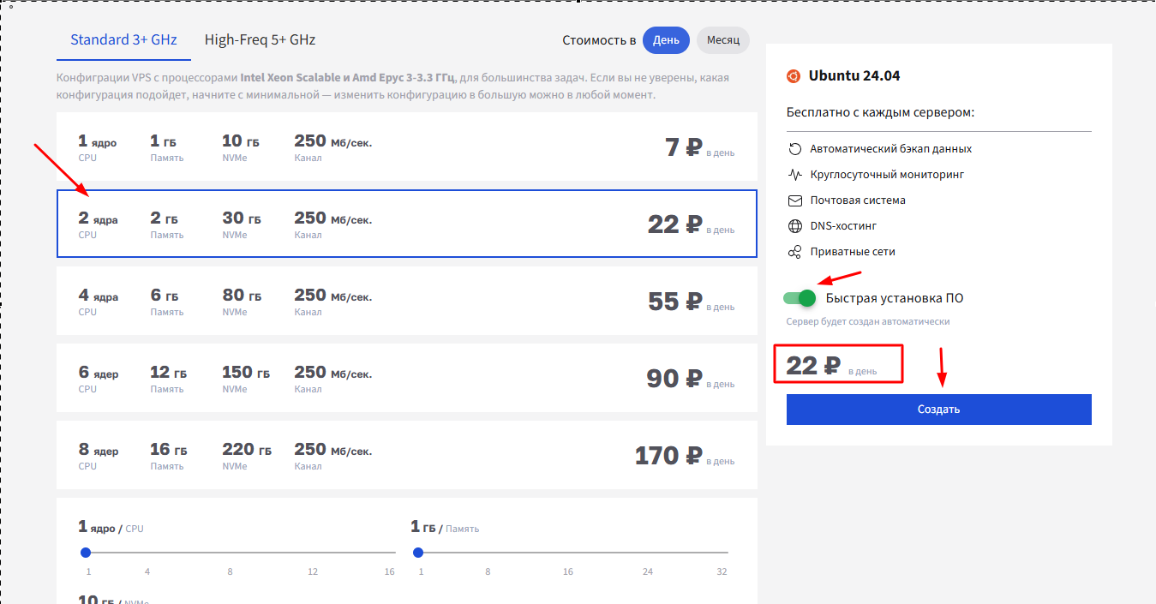This screenshot has height=604, width=1156.
Task: Click the Почтовая система text
Action: point(858,200)
